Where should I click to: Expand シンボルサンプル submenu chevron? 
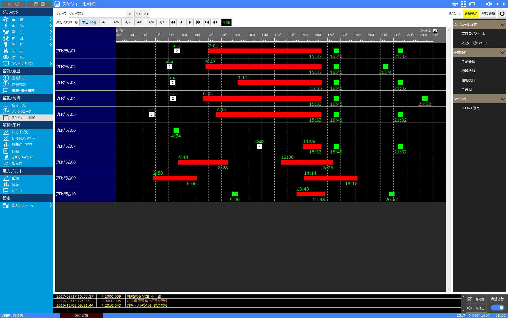tap(51, 64)
